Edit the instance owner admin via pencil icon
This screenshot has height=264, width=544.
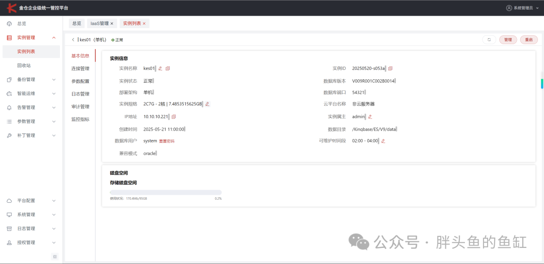coord(370,117)
